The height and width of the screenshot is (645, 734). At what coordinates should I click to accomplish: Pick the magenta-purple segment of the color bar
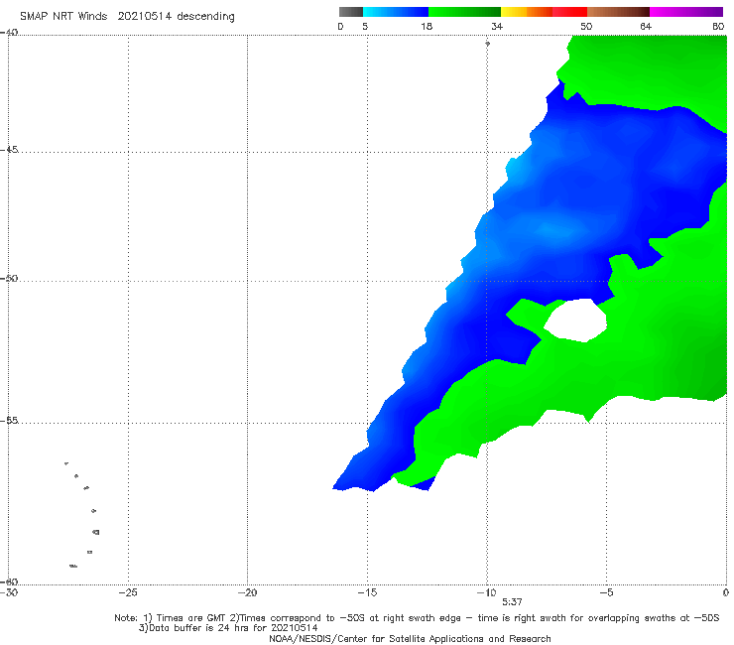pyautogui.click(x=686, y=12)
